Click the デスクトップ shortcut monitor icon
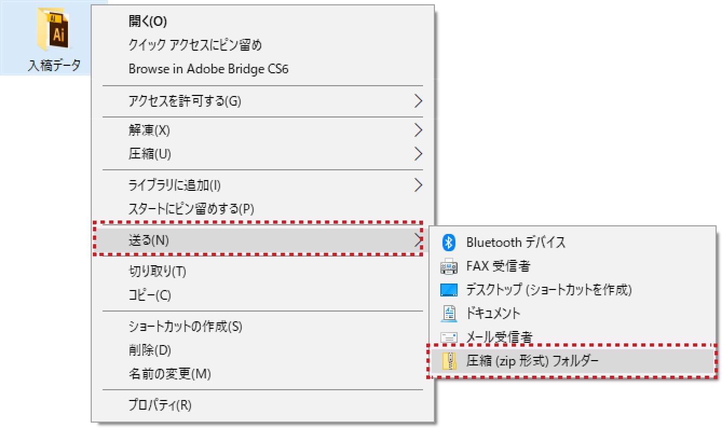This screenshot has width=722, height=428. pos(449,290)
